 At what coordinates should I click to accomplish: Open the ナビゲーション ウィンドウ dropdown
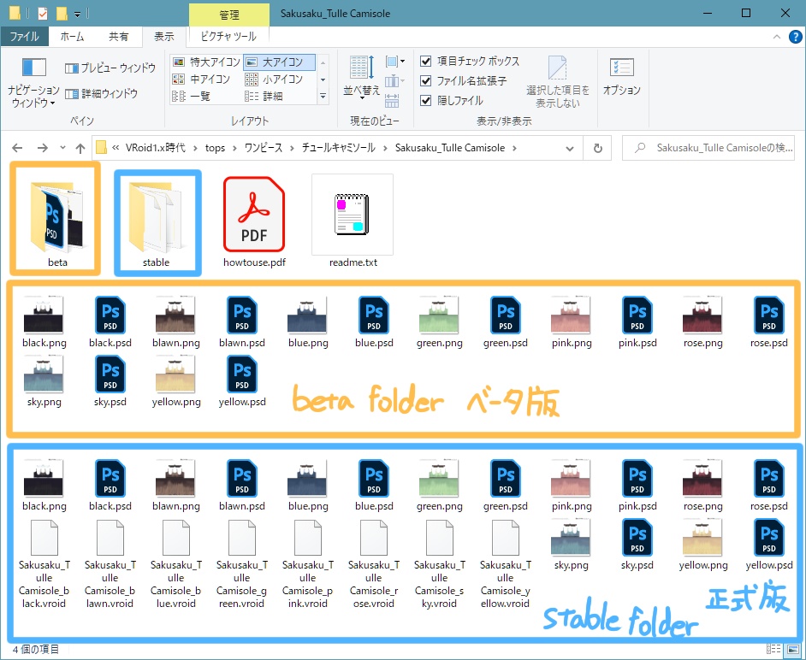coord(33,82)
